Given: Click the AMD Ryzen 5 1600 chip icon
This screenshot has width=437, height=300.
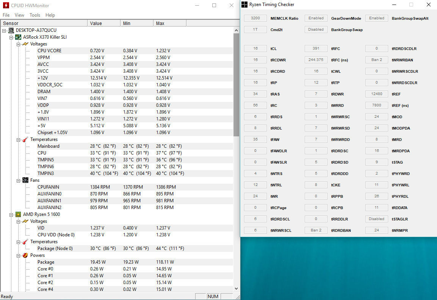Looking at the screenshot, I should 19,214.
